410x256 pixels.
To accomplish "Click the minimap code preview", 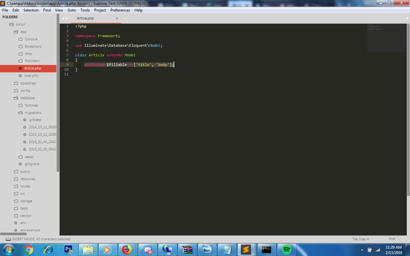I will coord(386,38).
